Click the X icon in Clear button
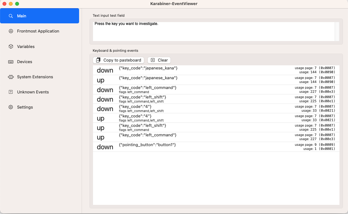The width and height of the screenshot is (348, 214). tap(153, 60)
